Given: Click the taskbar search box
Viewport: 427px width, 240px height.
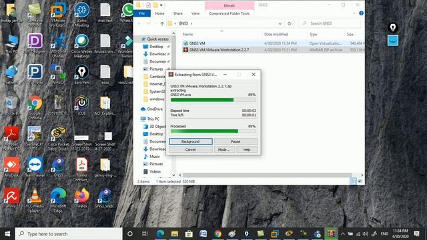Looking at the screenshot, I should tap(69, 234).
